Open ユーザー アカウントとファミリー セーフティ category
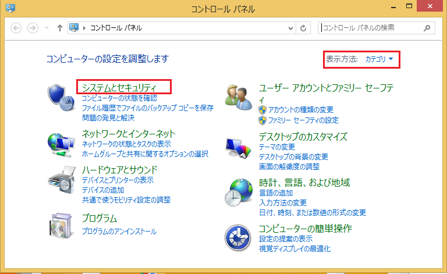 click(x=326, y=93)
